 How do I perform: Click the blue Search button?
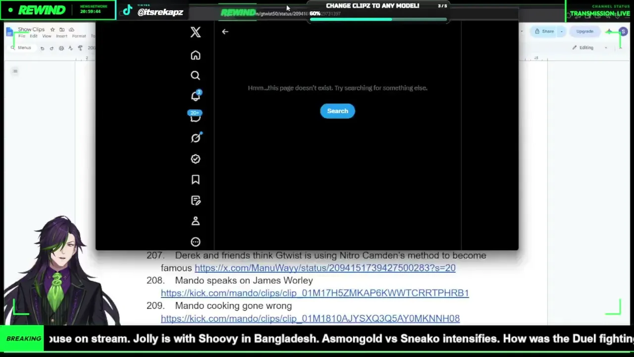(337, 111)
